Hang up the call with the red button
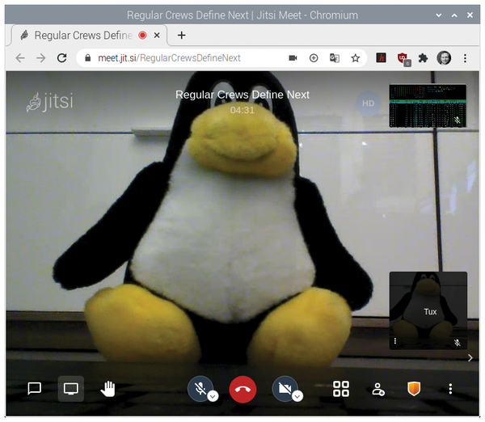The image size is (485, 422). click(x=242, y=389)
